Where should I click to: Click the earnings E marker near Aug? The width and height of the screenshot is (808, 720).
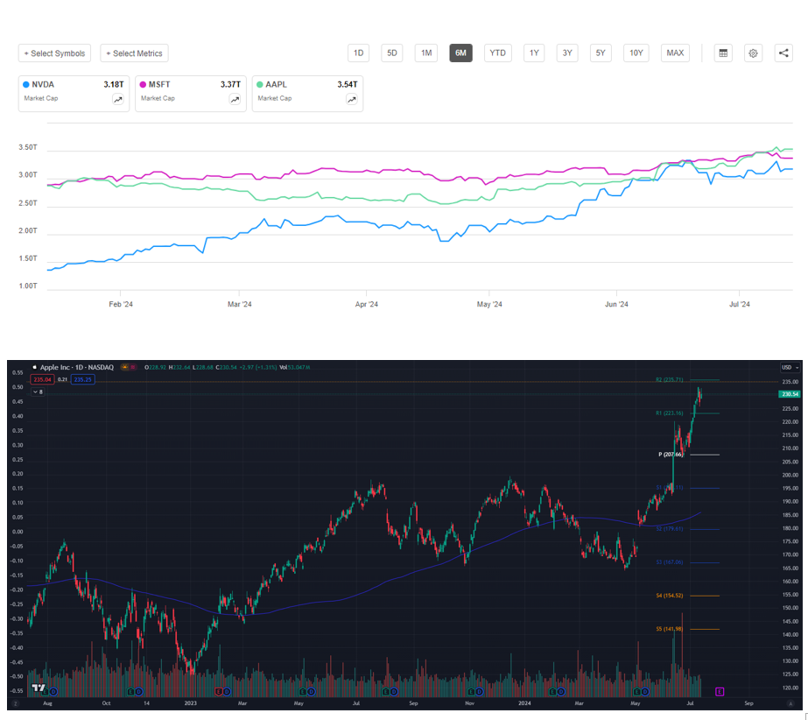pyautogui.click(x=46, y=692)
